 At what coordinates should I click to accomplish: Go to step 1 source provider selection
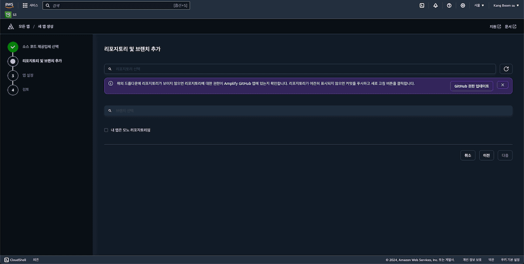click(40, 46)
